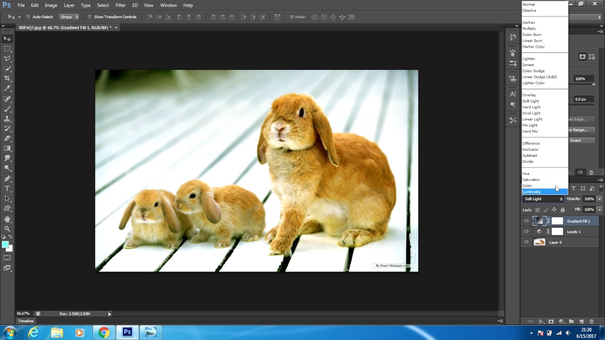
Task: Open the Group auto-select dropdown
Action: click(x=69, y=17)
